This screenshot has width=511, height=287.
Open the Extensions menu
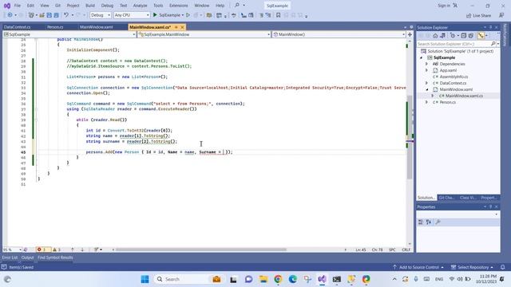pyautogui.click(x=179, y=6)
